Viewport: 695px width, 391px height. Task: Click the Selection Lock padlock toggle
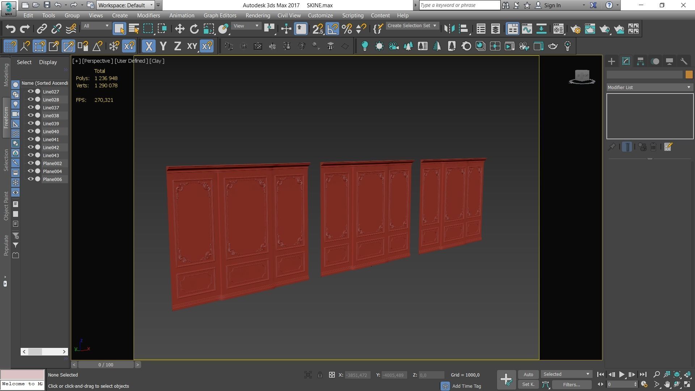[x=320, y=375]
